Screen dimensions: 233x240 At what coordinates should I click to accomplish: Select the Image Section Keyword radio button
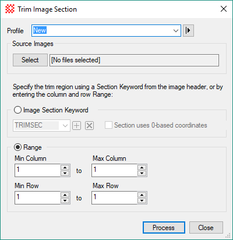point(17,110)
